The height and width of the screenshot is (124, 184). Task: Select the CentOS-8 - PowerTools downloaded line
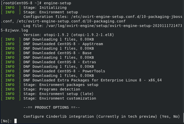[x=64, y=71]
